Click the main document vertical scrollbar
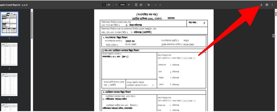This screenshot has width=277, height=112. (276, 14)
